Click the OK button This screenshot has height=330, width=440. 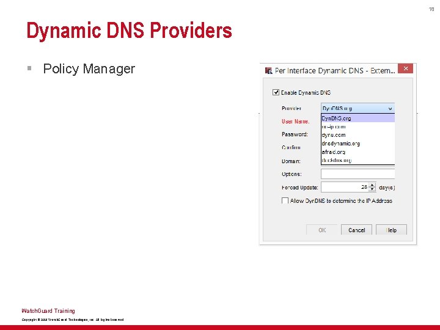coord(322,230)
